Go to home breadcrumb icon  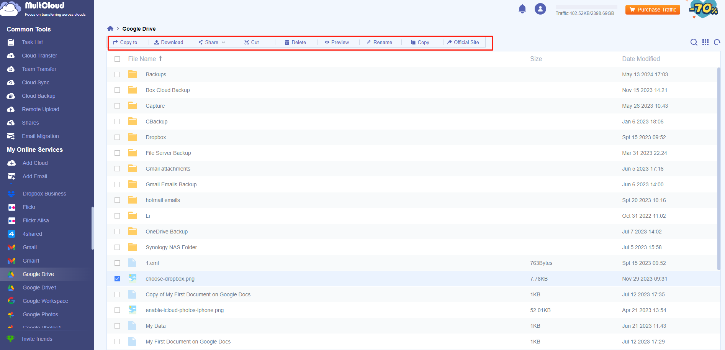(110, 28)
